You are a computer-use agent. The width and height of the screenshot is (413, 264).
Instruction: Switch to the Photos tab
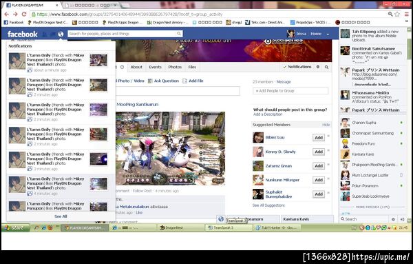click(175, 67)
